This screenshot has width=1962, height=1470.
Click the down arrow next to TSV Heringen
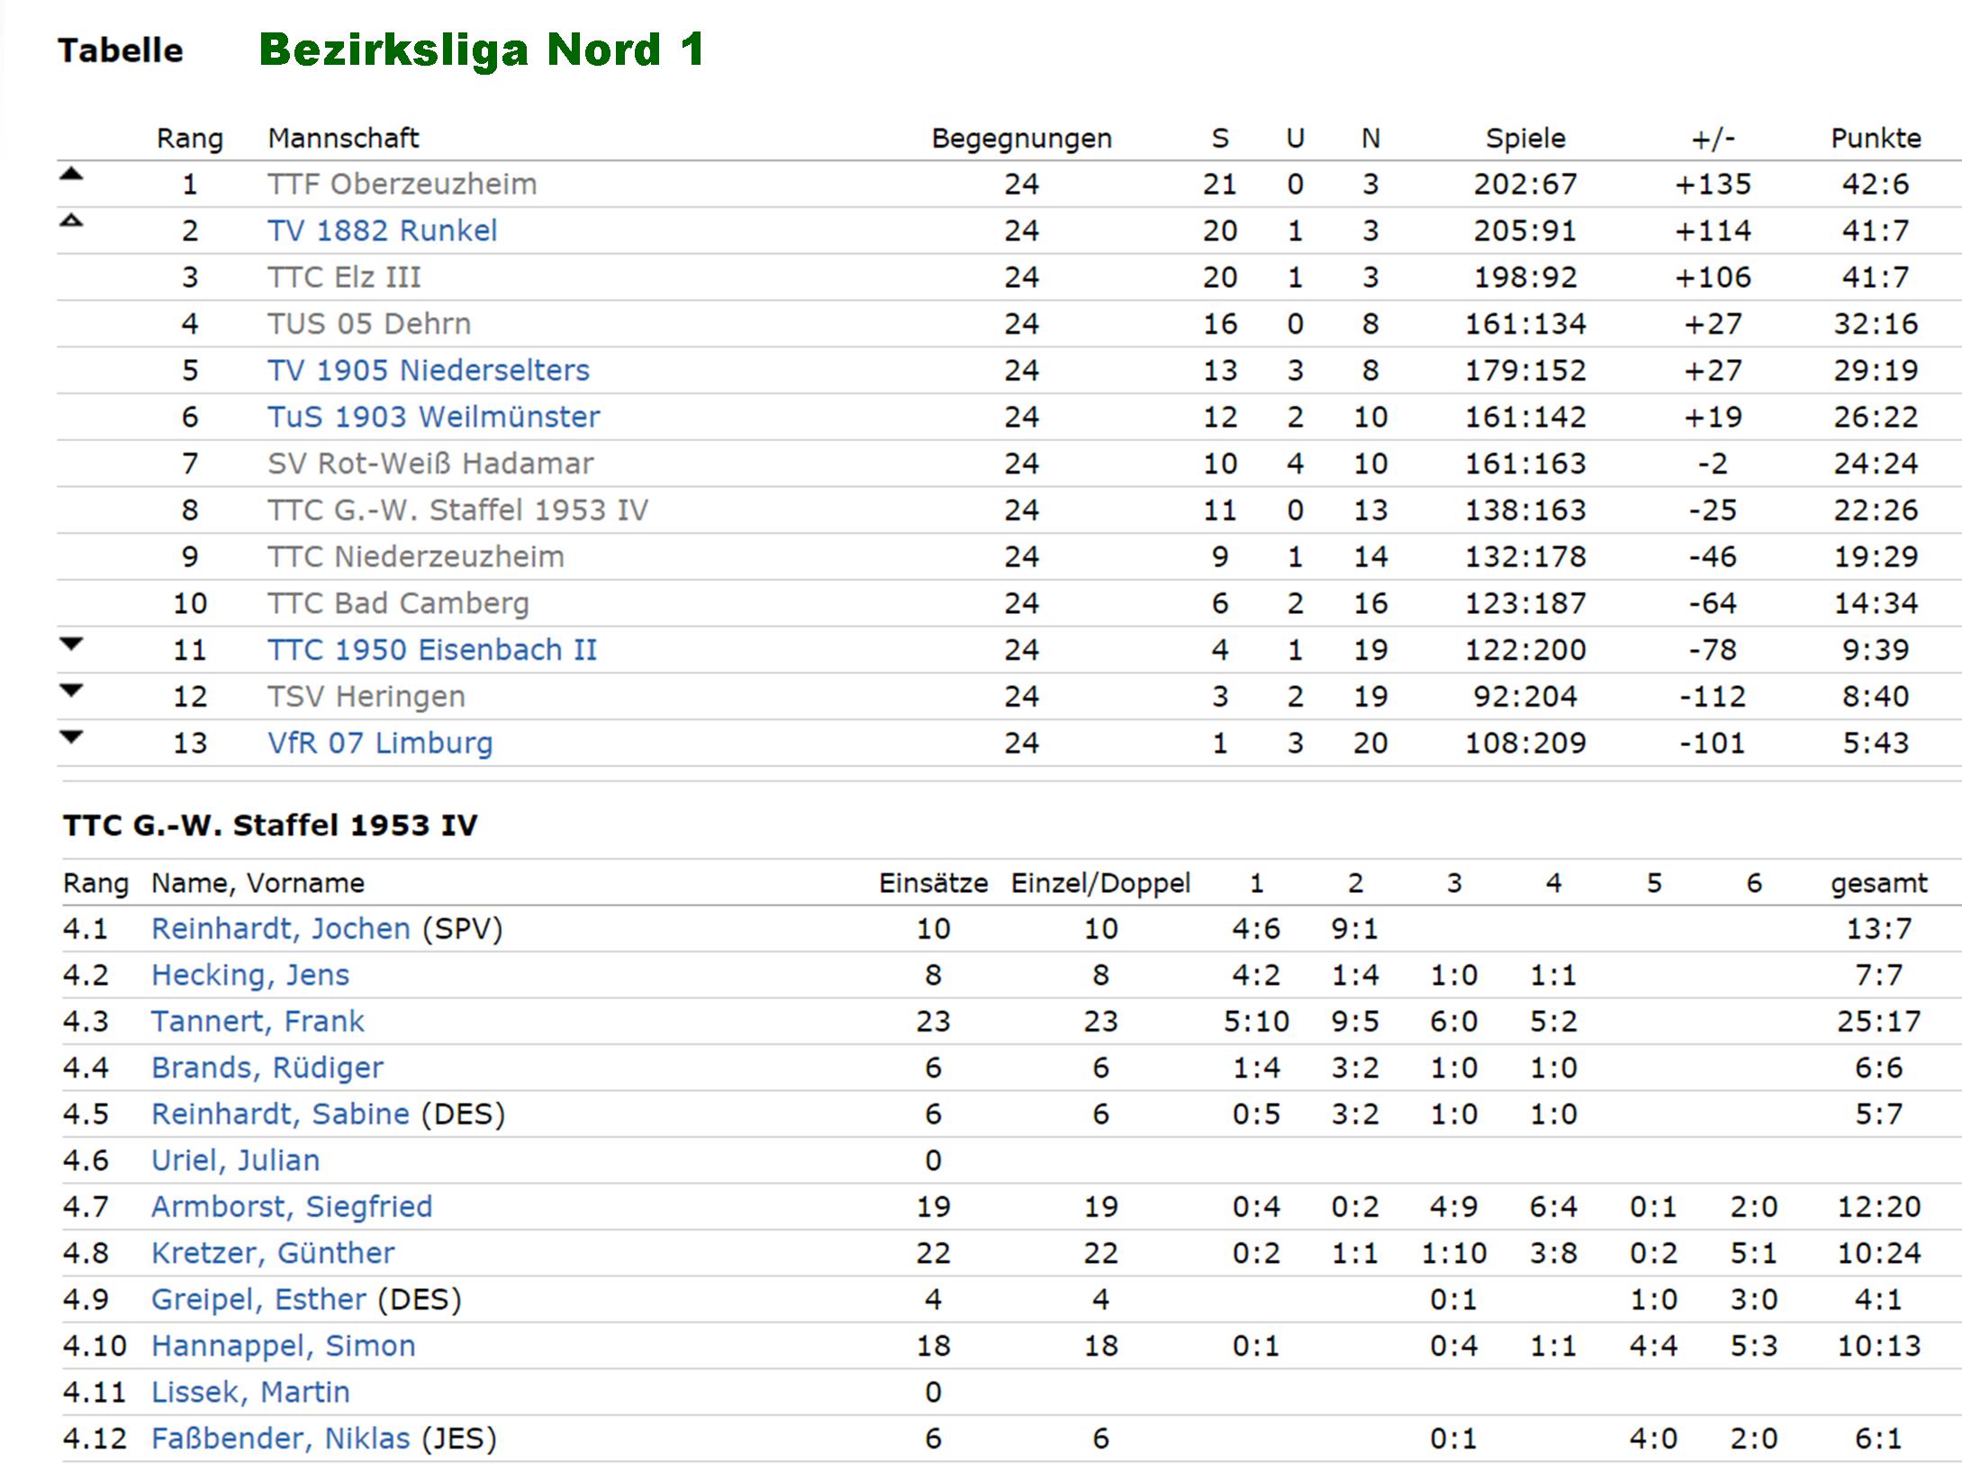[x=71, y=690]
